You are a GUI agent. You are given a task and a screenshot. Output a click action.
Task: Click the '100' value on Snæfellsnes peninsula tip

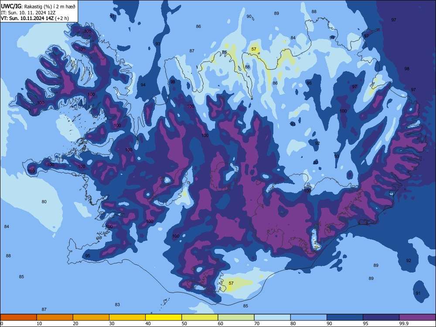(31, 171)
